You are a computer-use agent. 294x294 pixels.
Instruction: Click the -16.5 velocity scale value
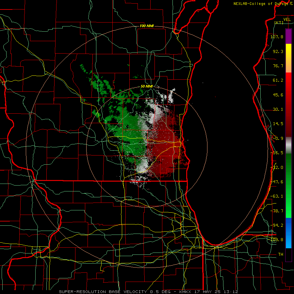[277, 153]
